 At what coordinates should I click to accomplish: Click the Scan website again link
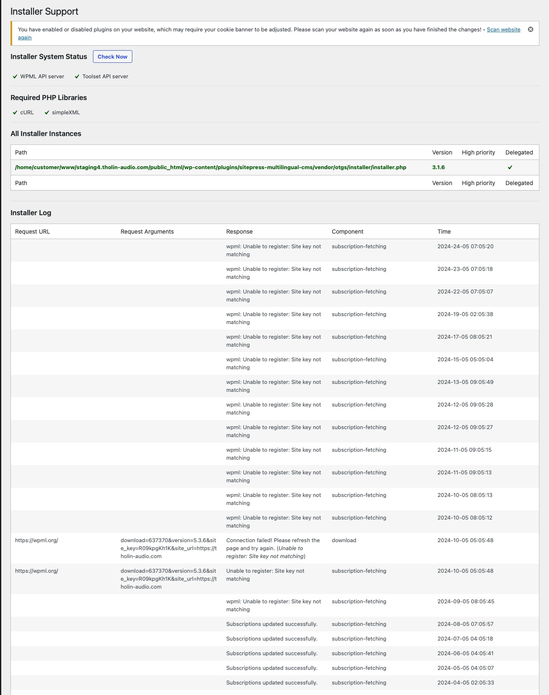(x=503, y=30)
